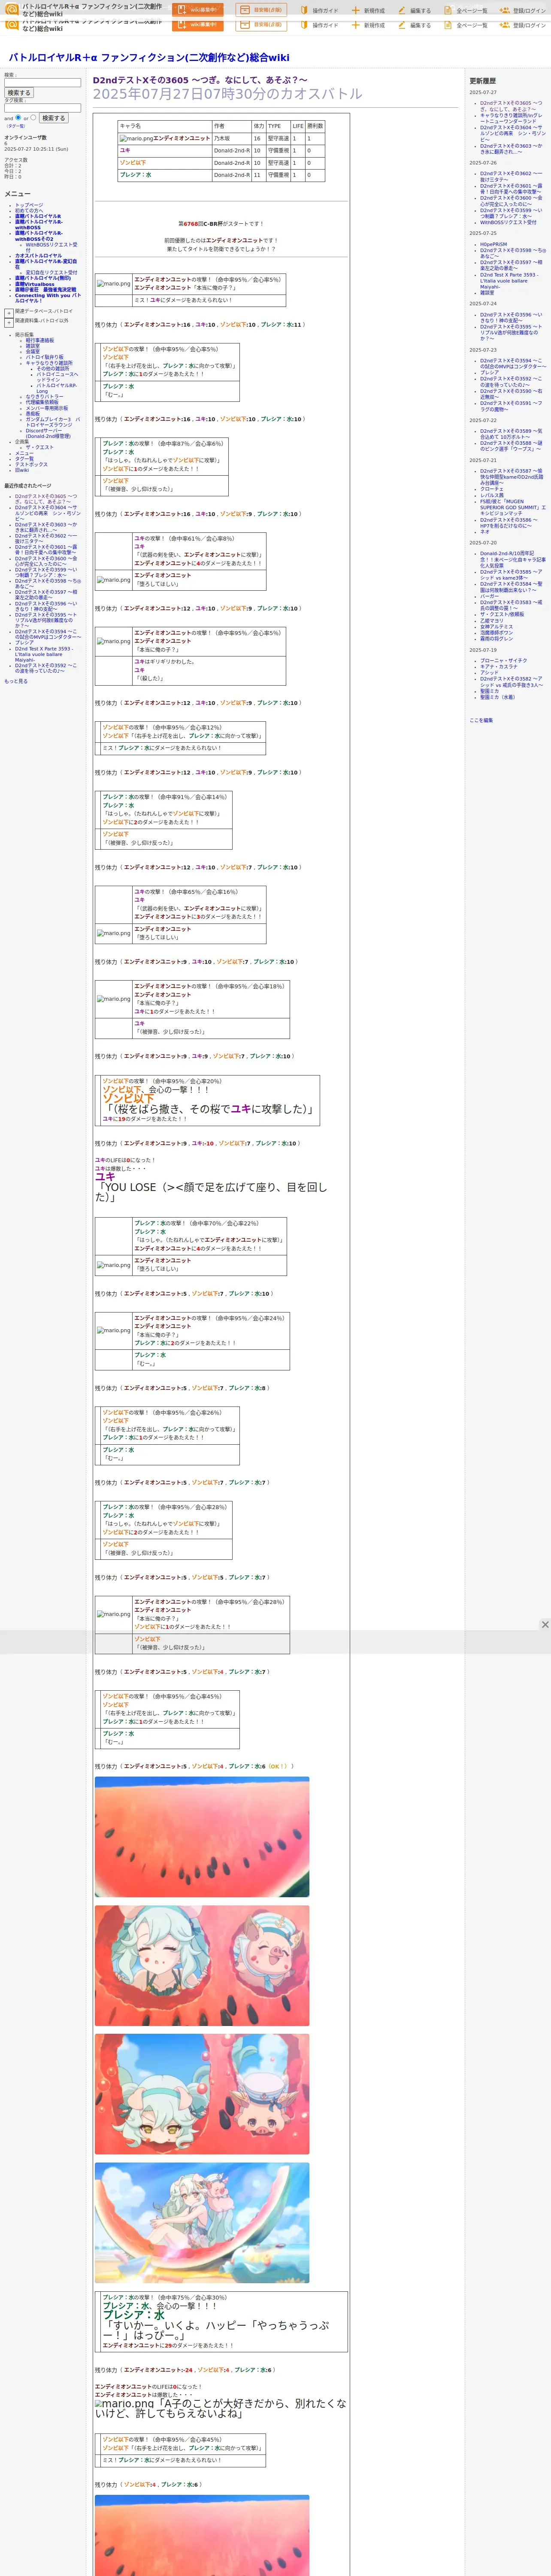
Task: Open メンバー専用掲示板 link
Action: (47, 408)
